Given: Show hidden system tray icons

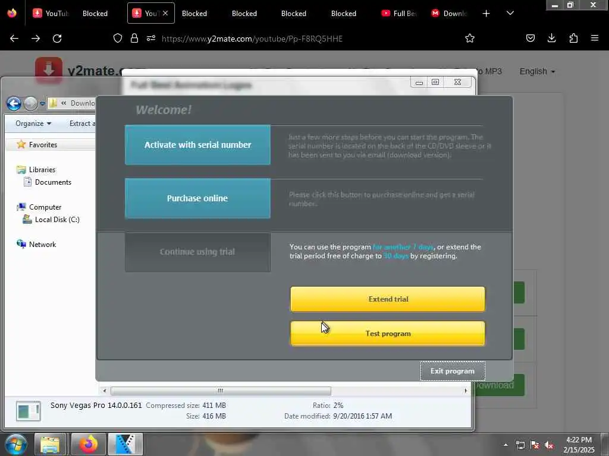Looking at the screenshot, I should (x=506, y=445).
